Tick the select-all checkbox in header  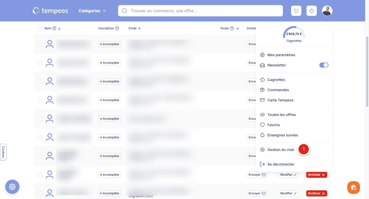(x=40, y=29)
